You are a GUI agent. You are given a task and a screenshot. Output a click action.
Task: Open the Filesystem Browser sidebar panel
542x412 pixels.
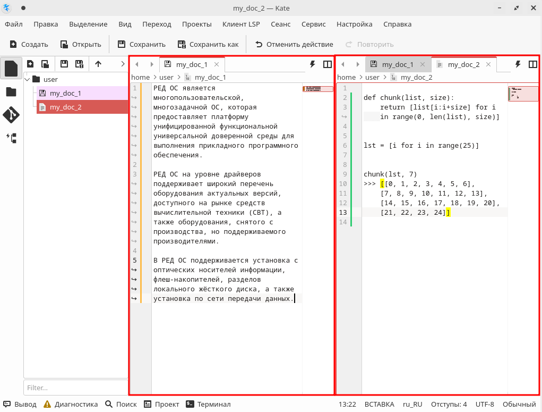(11, 92)
